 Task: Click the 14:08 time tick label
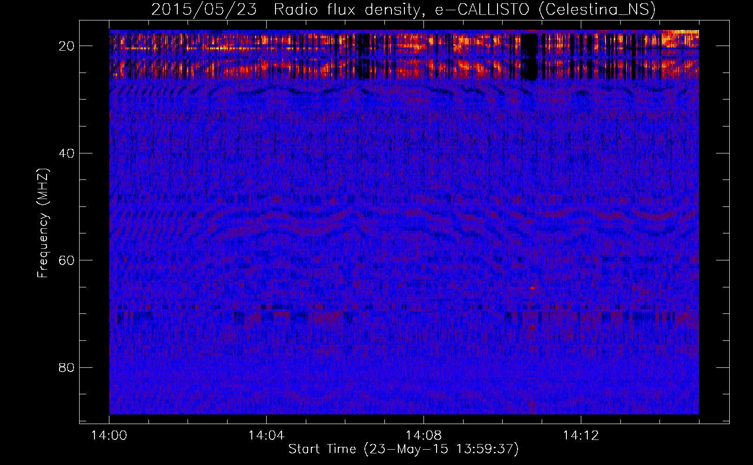point(424,436)
